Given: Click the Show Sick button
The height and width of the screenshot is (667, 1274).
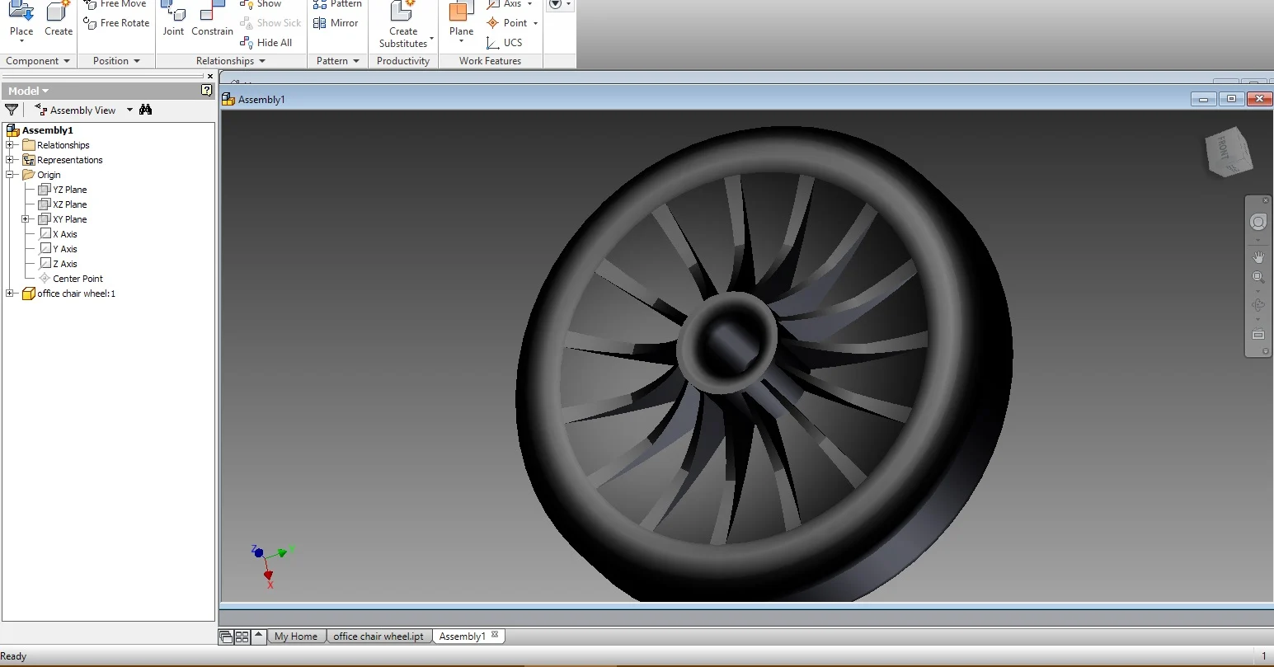Looking at the screenshot, I should click(x=271, y=23).
